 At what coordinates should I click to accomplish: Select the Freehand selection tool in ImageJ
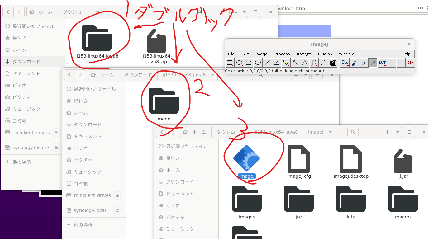258,63
